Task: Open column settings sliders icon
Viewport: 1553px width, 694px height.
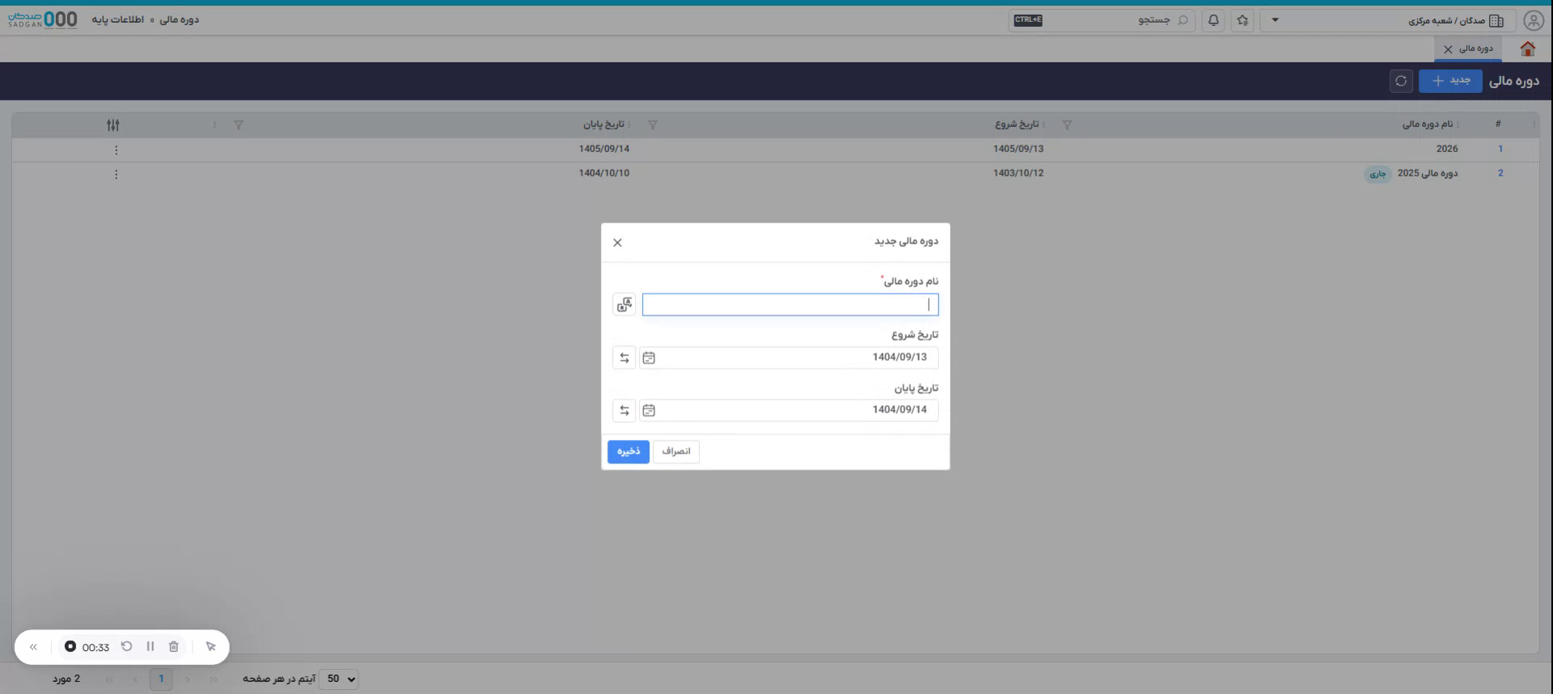Action: (x=112, y=125)
